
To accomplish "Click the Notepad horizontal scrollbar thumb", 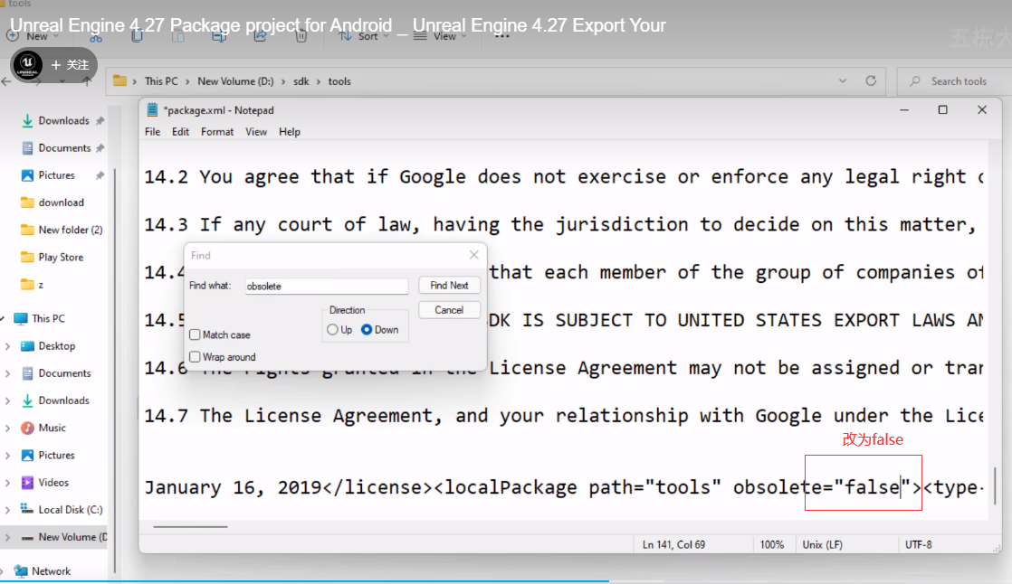I will click(190, 527).
